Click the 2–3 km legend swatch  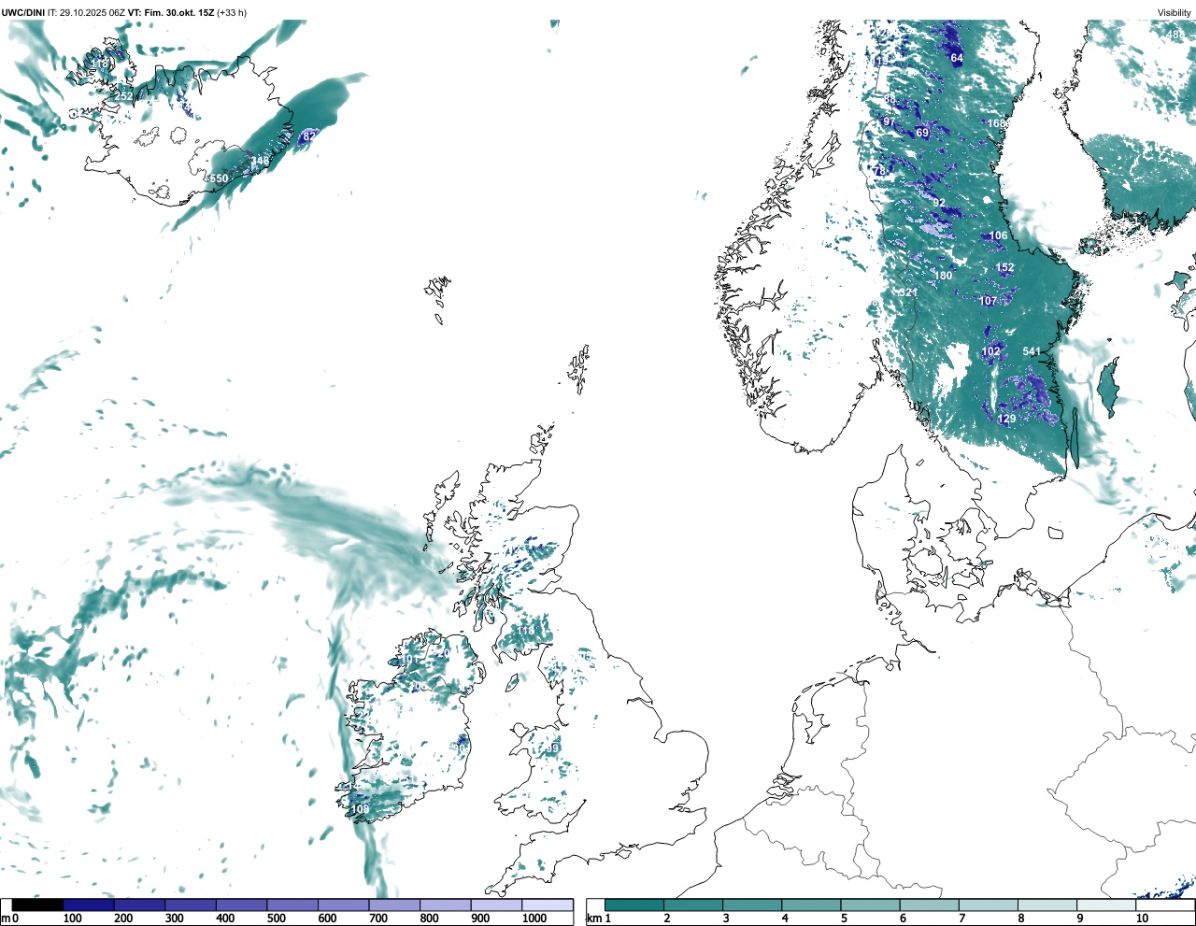tap(693, 905)
